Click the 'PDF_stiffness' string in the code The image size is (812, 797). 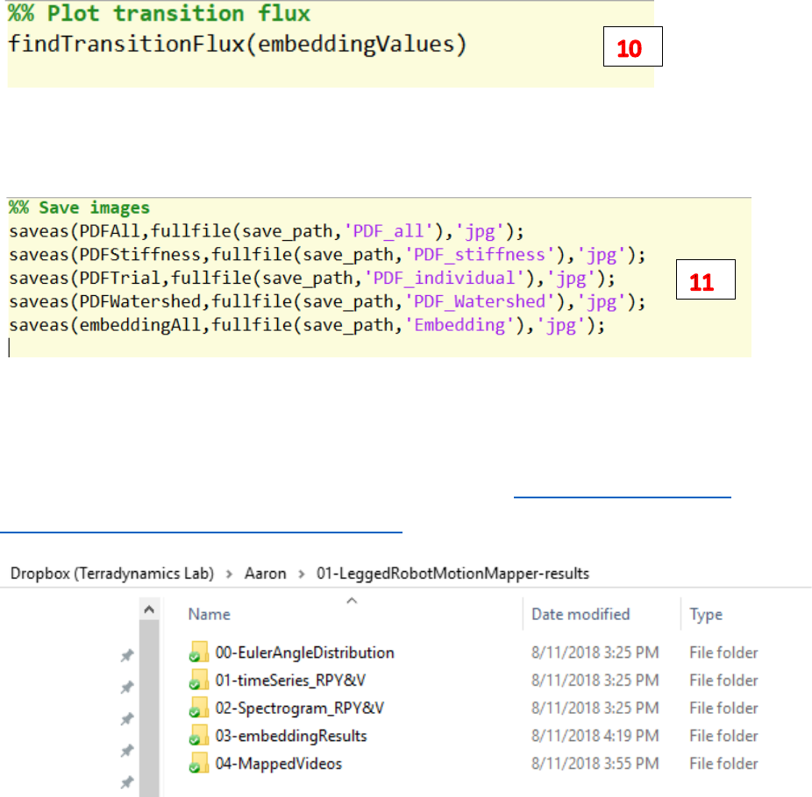click(480, 255)
